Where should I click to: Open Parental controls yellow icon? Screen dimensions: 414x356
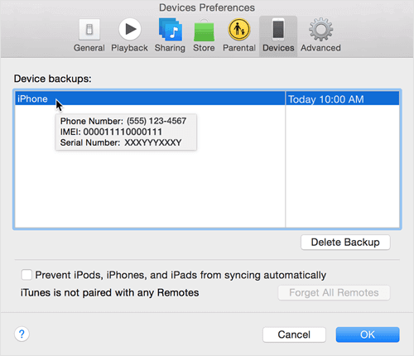pos(239,29)
